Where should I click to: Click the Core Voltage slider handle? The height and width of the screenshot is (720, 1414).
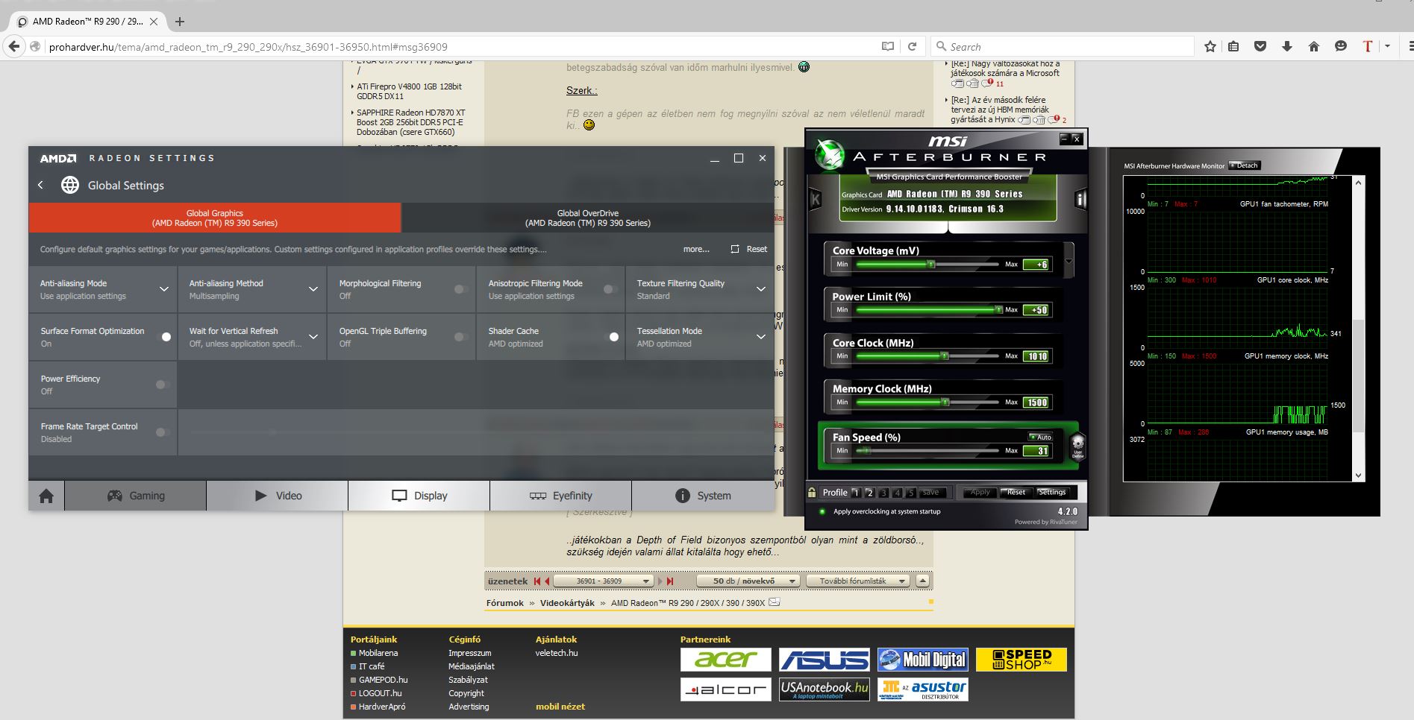pos(931,264)
